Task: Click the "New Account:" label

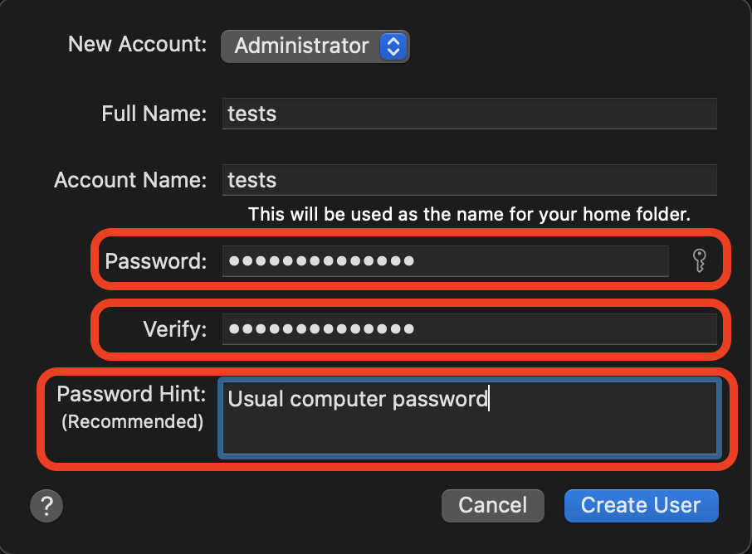Action: (137, 44)
